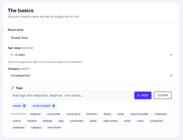Expand the Age range chevron
This screenshot has height=140, width=183.
click(171, 55)
